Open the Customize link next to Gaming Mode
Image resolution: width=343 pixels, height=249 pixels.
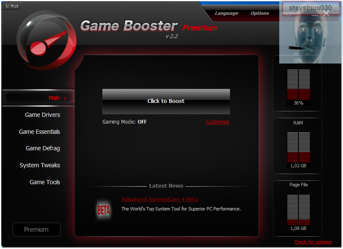(217, 122)
